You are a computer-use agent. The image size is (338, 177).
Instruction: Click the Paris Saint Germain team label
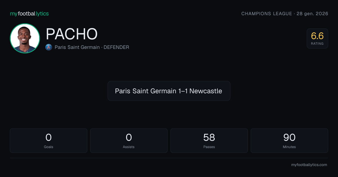tap(77, 47)
